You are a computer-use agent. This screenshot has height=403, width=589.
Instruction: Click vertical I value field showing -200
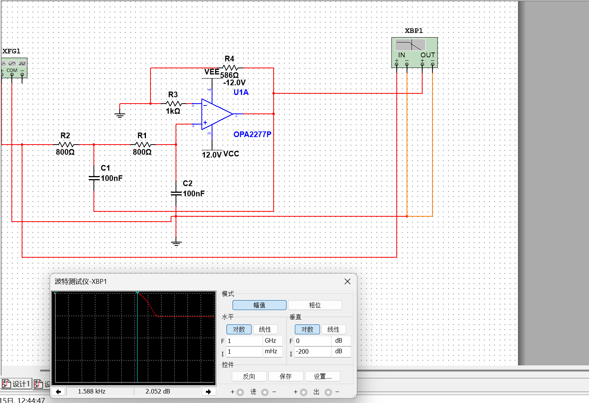tap(313, 351)
